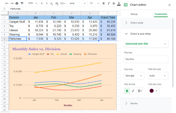The width and height of the screenshot is (176, 113).
Task: Open the Horizontal axis title dropdown
Action: click(146, 44)
